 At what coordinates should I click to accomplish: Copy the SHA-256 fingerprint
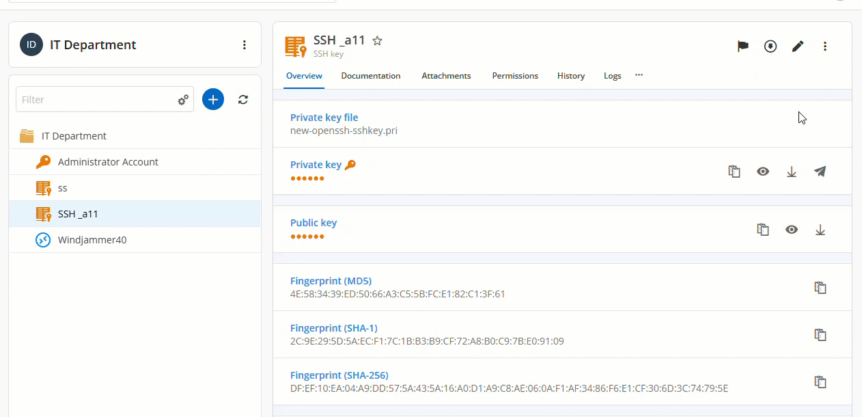click(x=820, y=382)
